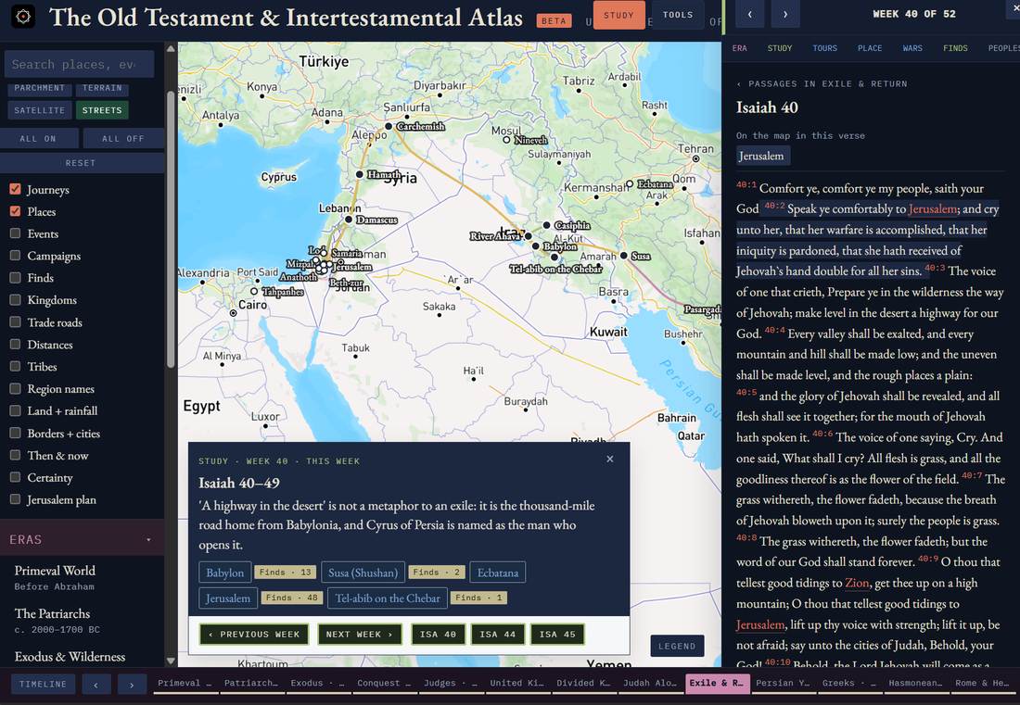Select the STREETS basemap
1020x705 pixels.
(x=101, y=110)
